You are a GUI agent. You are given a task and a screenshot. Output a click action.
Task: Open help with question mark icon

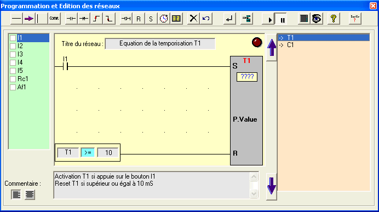(x=334, y=19)
